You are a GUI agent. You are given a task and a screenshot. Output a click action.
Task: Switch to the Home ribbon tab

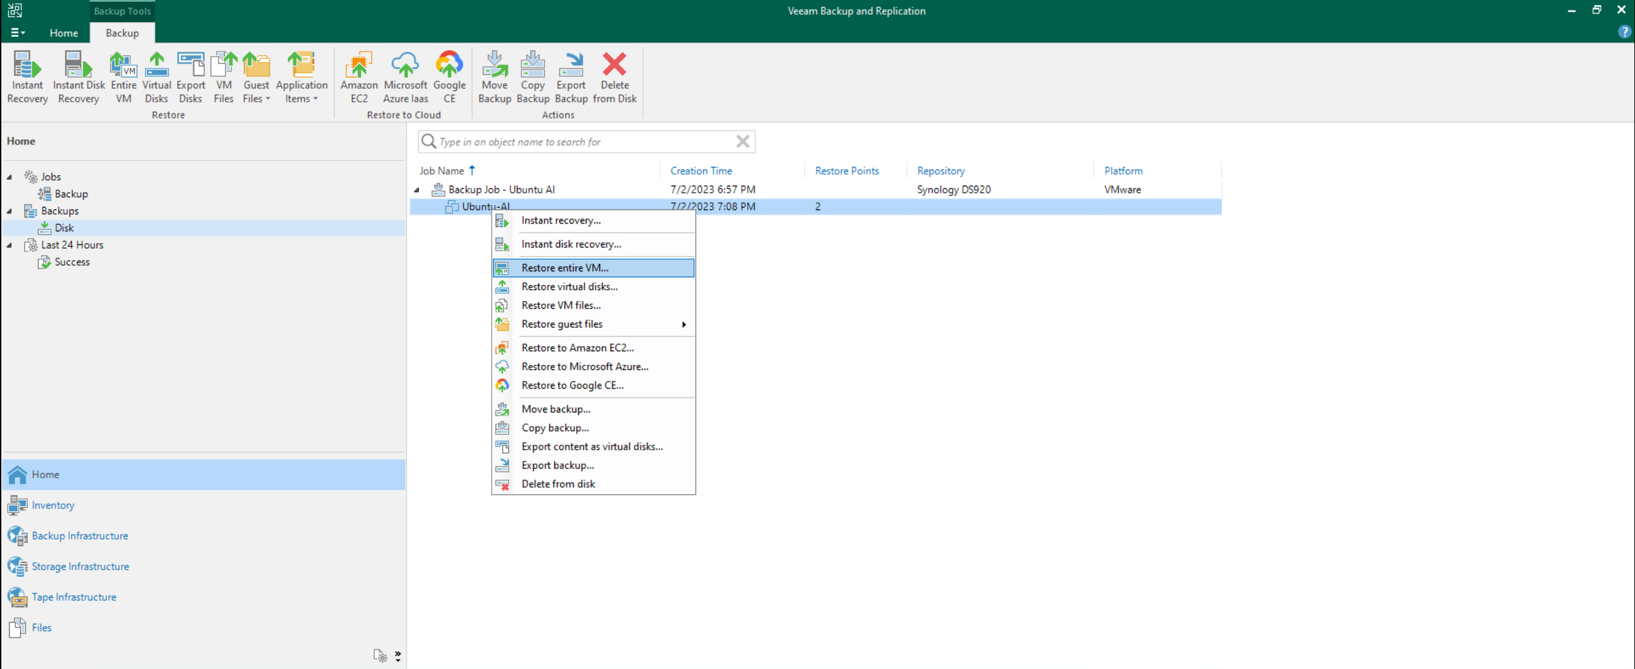point(64,33)
